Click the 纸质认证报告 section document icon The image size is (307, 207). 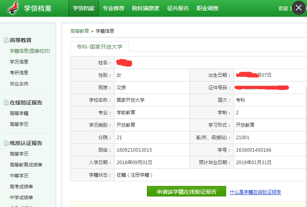[x=6, y=143]
